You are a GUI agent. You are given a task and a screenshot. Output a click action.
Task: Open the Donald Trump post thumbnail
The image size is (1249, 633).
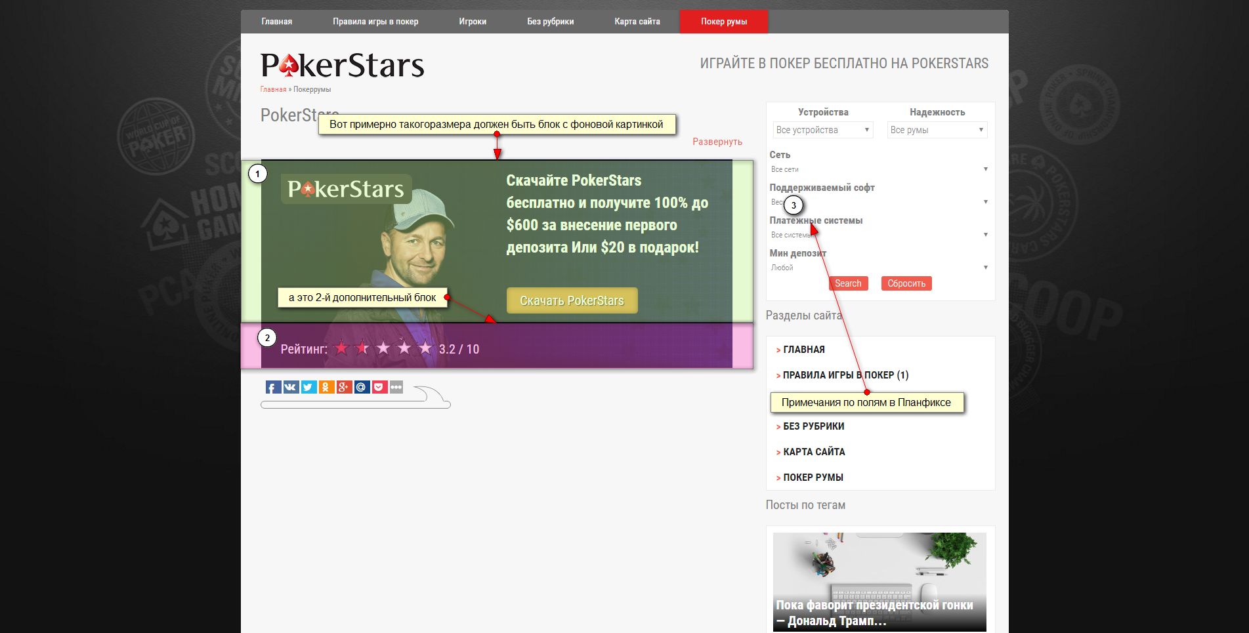coord(879,581)
